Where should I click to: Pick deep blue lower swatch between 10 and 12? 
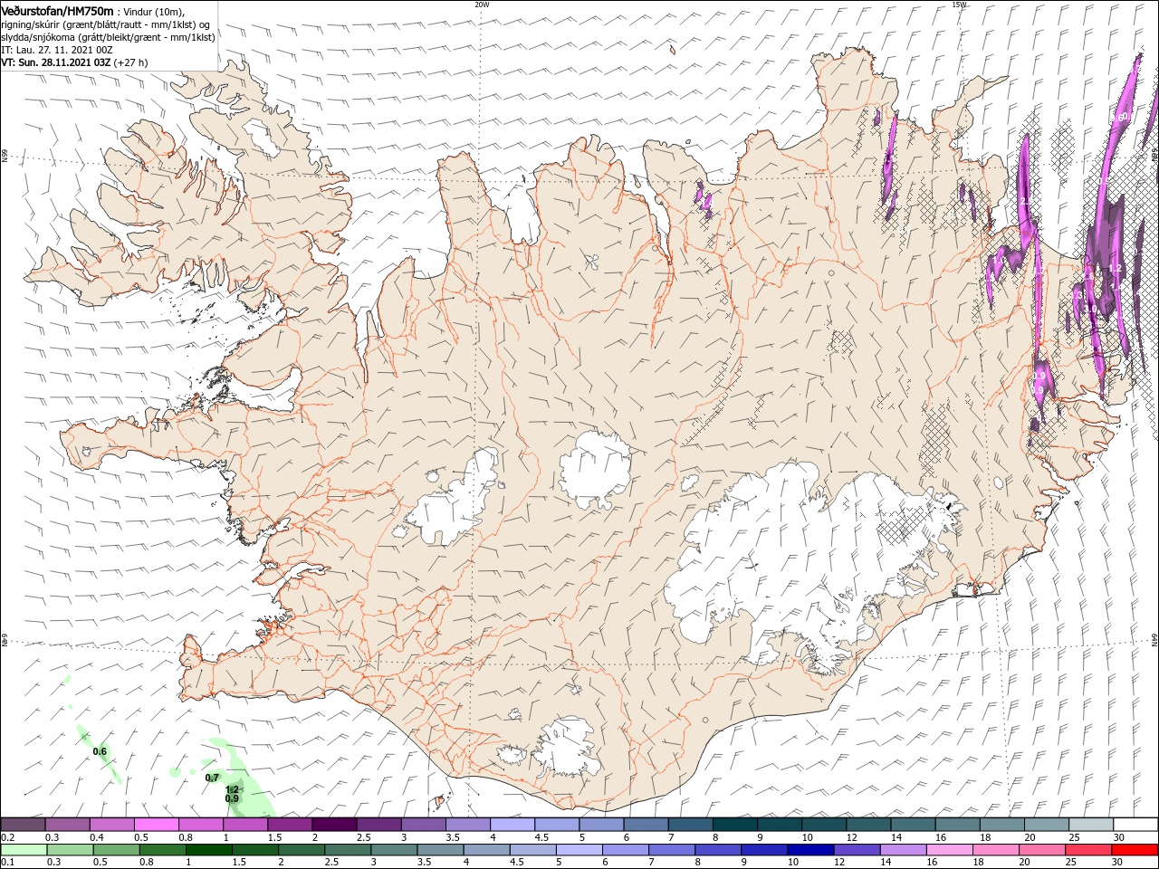tap(810, 850)
